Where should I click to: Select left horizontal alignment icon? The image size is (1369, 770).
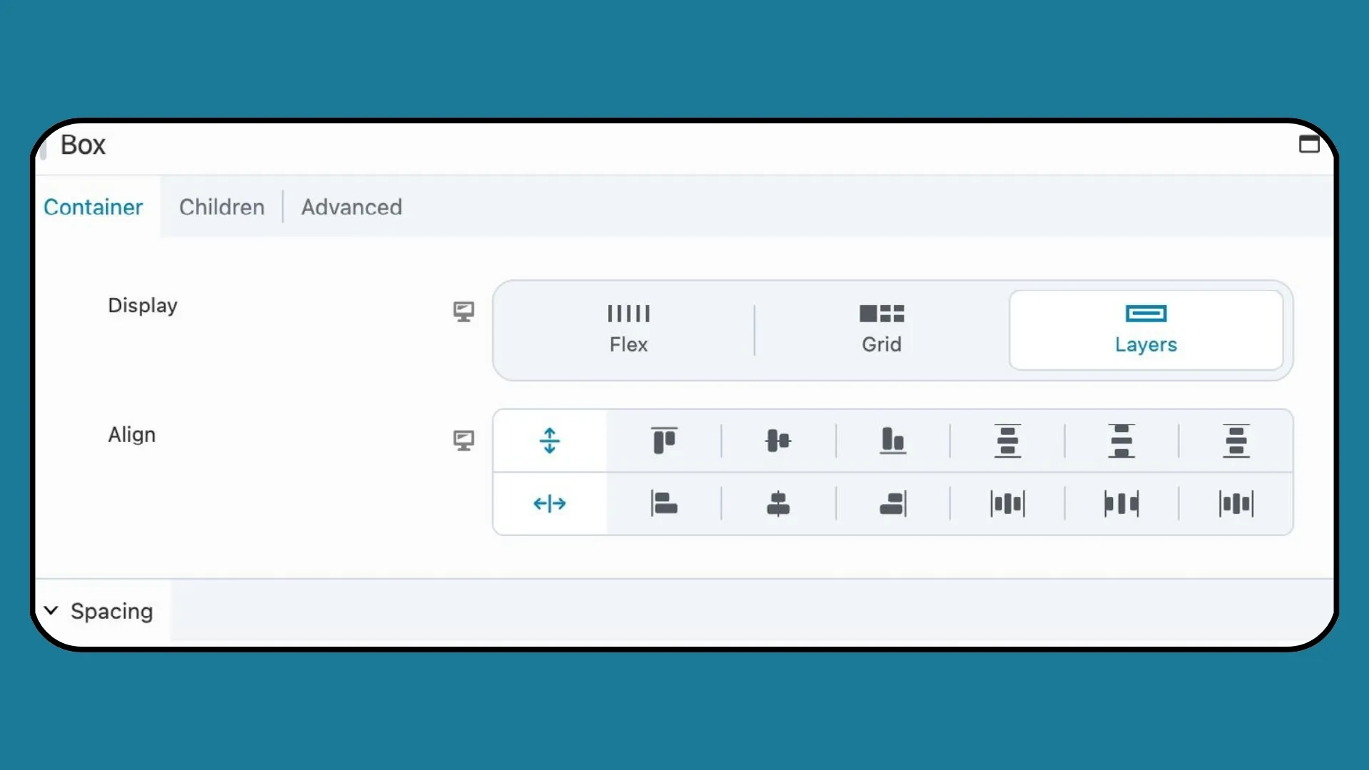click(664, 503)
